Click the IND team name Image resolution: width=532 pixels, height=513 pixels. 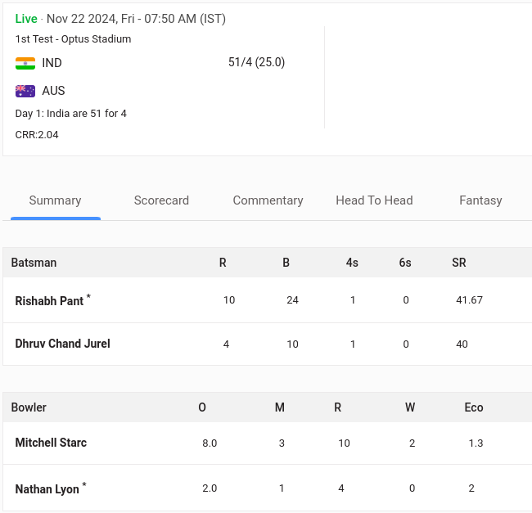pos(52,63)
